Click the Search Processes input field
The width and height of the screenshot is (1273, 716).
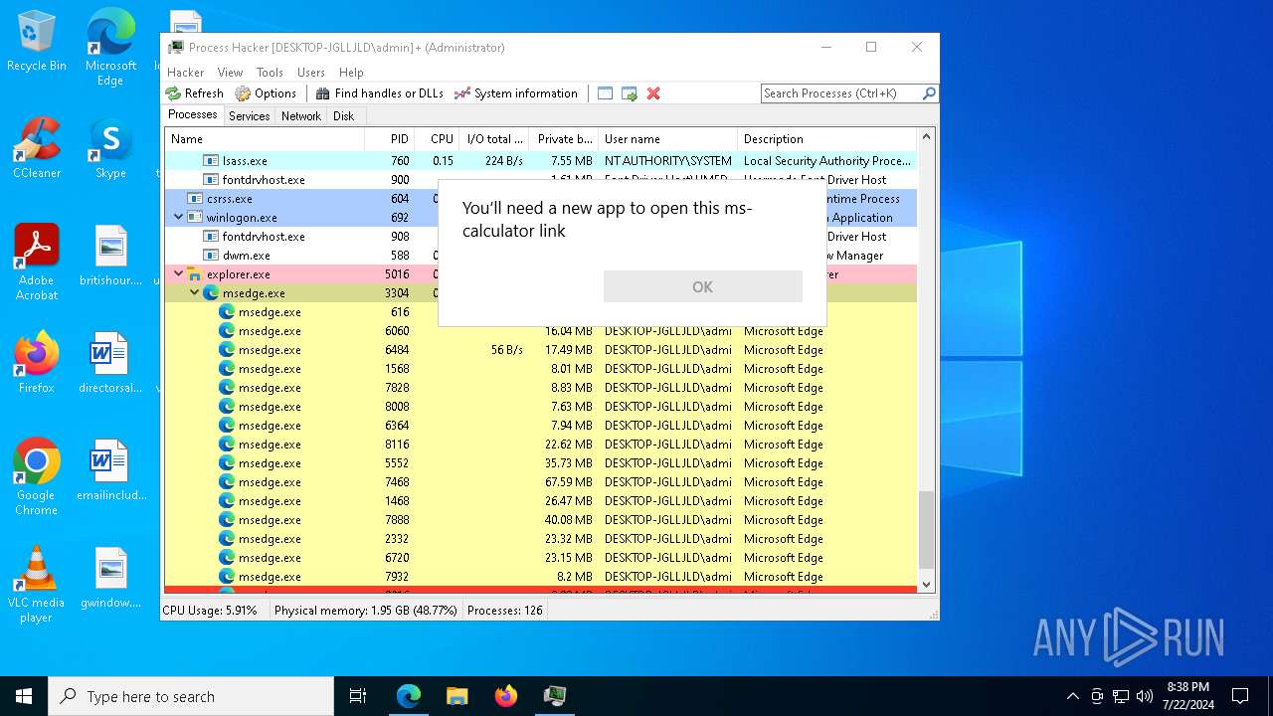click(840, 93)
